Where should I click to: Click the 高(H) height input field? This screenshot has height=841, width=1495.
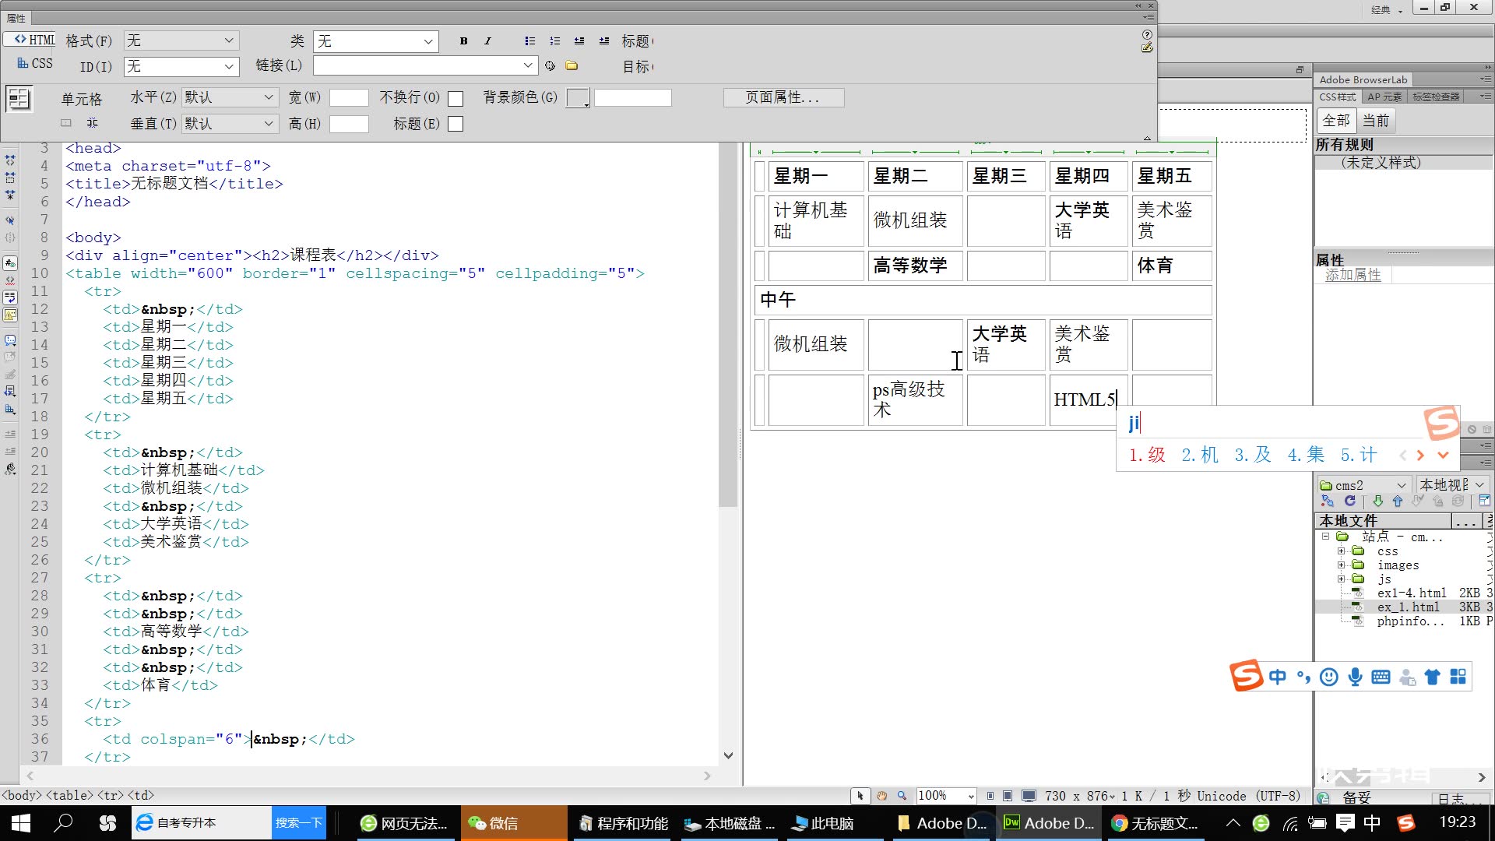point(349,124)
